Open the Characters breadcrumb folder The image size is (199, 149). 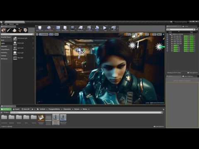point(67,109)
